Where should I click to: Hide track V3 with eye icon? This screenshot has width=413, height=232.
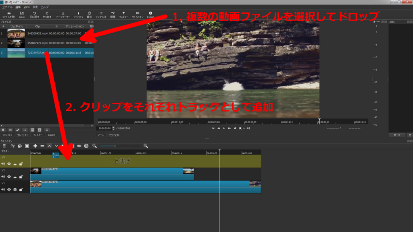click(9, 164)
